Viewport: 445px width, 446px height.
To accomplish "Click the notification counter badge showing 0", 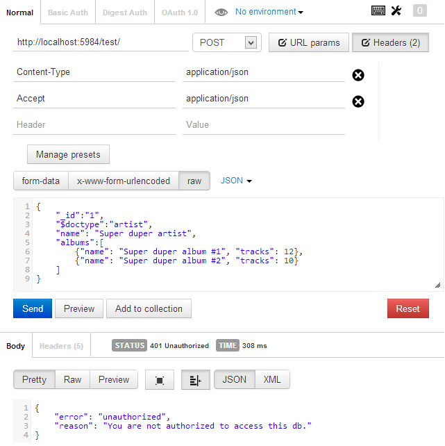I will (420, 11).
